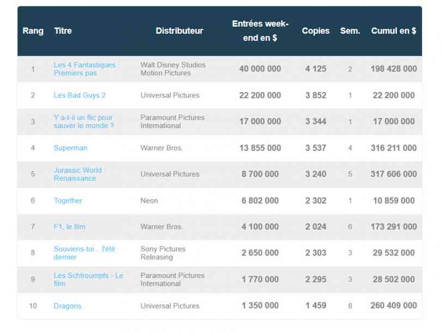Select the 4 125 copies value
This screenshot has height=333, width=441.
click(x=316, y=69)
